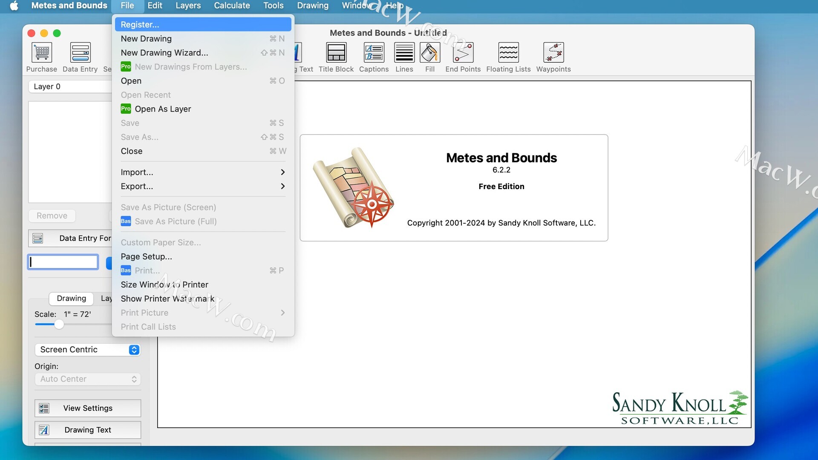Choose New Drawing Wizard... menu item
The width and height of the screenshot is (818, 460).
(203, 52)
